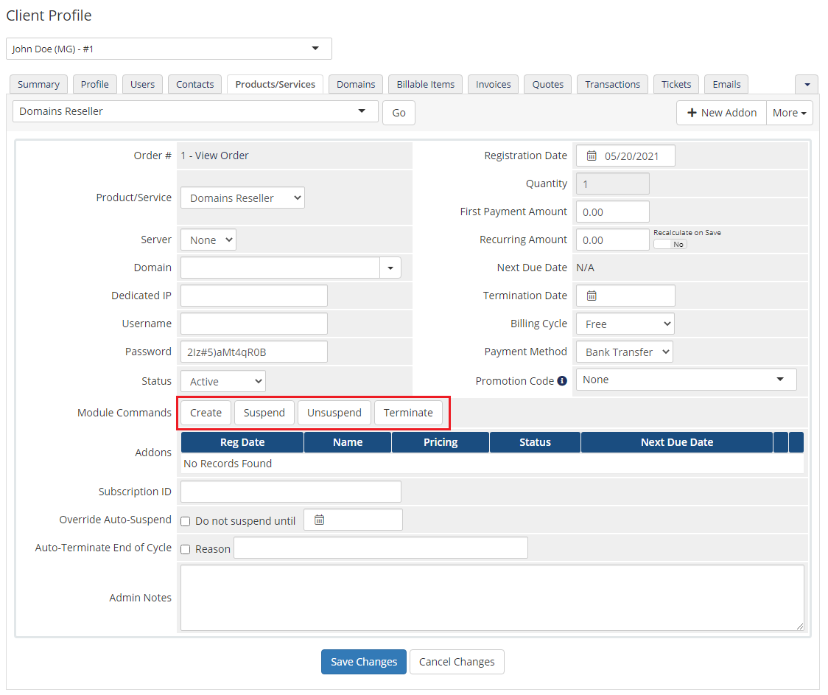Click the Go button

click(x=399, y=113)
